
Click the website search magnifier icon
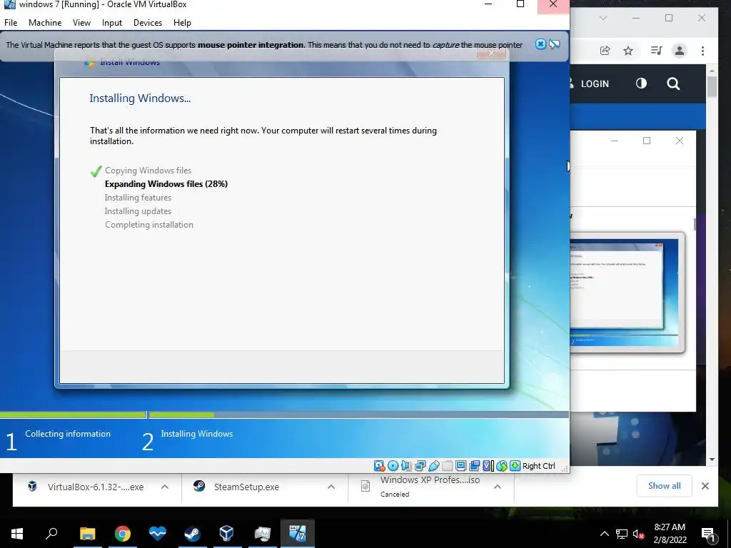pos(673,84)
